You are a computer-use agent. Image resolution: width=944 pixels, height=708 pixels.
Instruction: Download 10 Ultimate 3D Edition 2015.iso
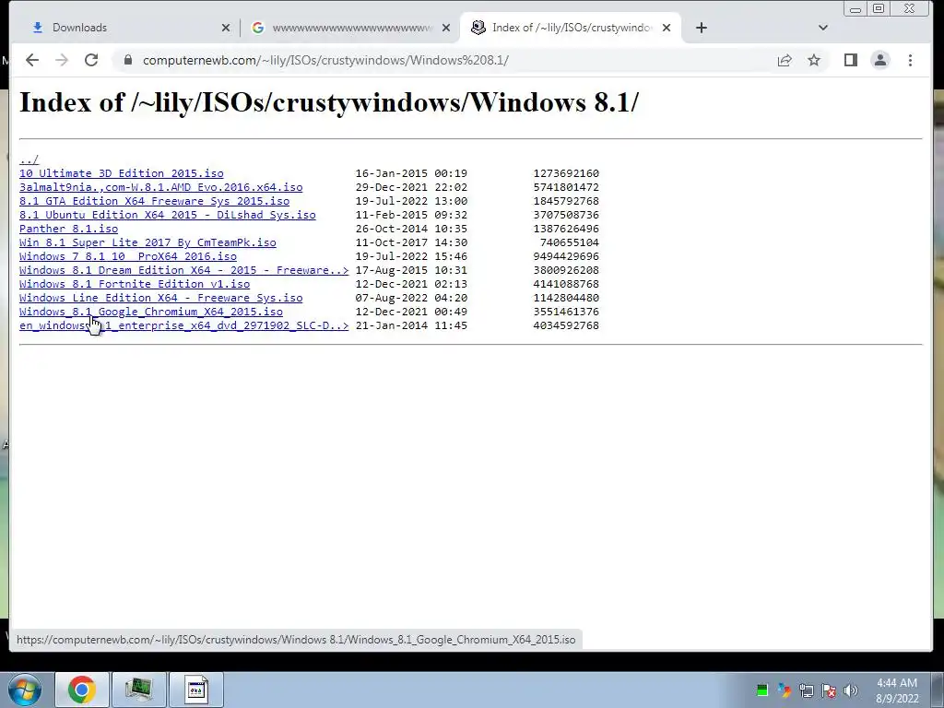pos(121,173)
